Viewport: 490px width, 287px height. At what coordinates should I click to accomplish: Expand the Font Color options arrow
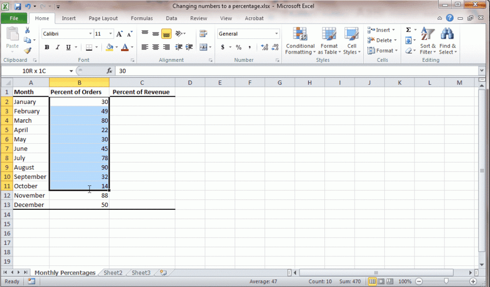132,47
